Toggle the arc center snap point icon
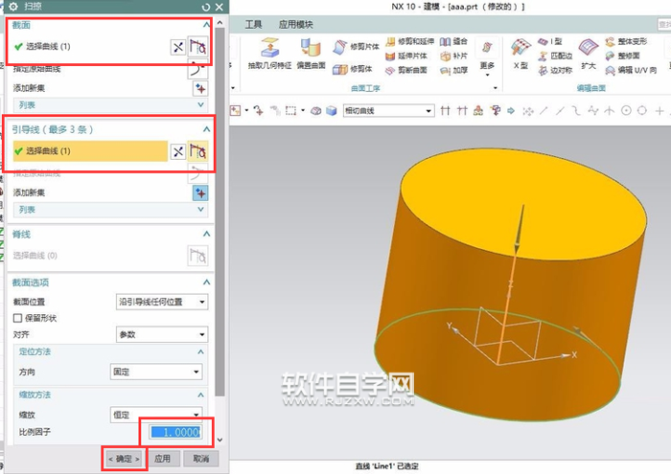 626,111
